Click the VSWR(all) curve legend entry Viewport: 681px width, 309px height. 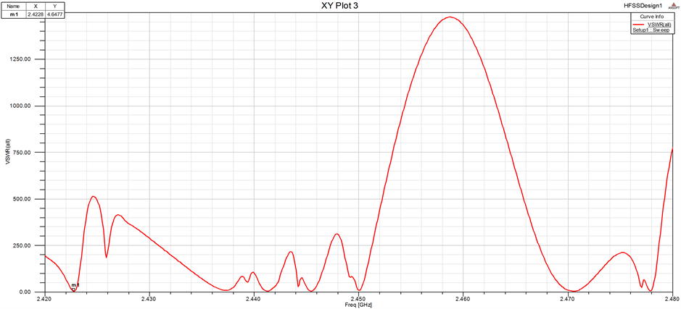658,25
